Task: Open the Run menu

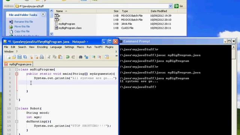Action: (x=89, y=47)
